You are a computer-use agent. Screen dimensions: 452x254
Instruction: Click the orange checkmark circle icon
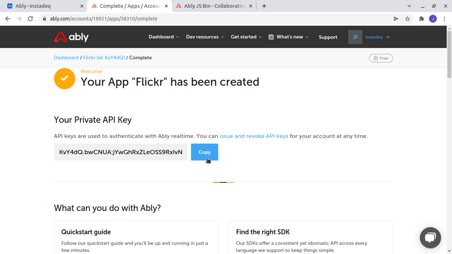(x=65, y=78)
